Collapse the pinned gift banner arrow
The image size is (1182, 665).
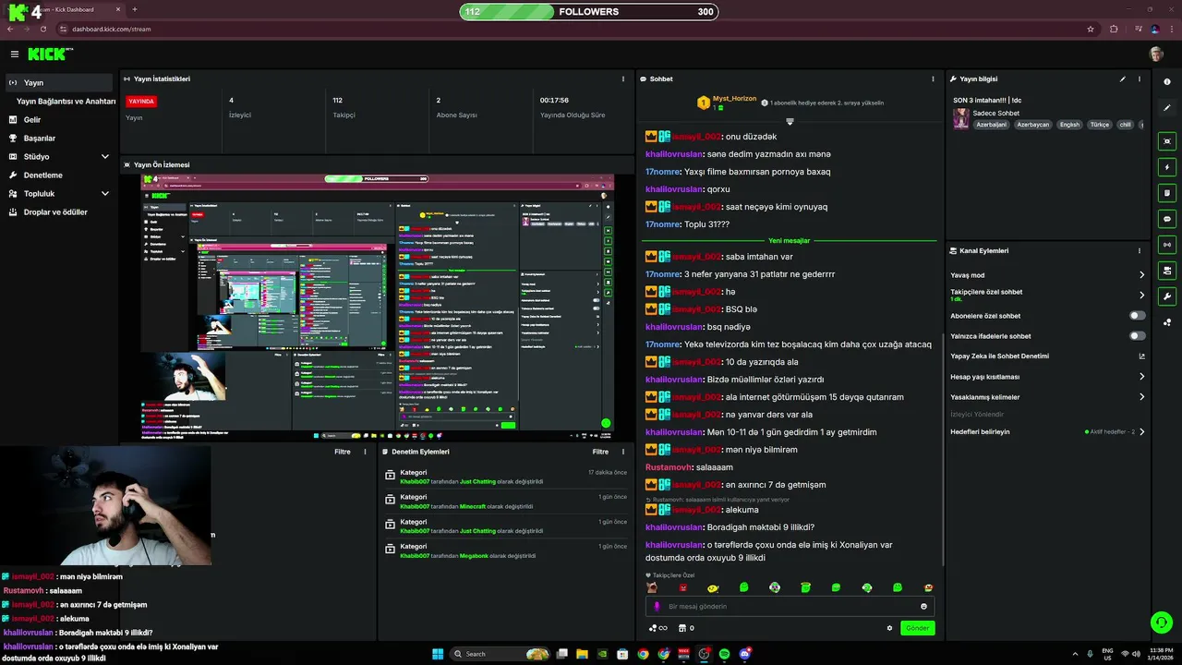pos(790,121)
